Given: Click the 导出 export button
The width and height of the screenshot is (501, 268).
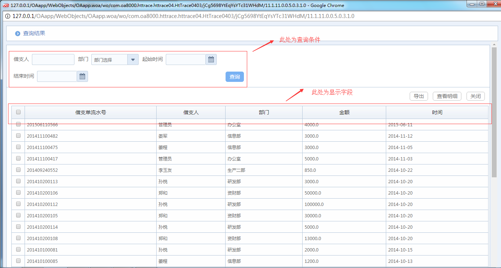Looking at the screenshot, I should pyautogui.click(x=418, y=96).
